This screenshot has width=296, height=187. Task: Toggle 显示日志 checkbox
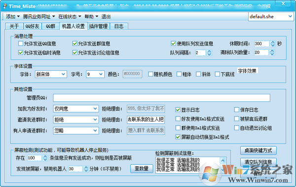click(x=178, y=110)
